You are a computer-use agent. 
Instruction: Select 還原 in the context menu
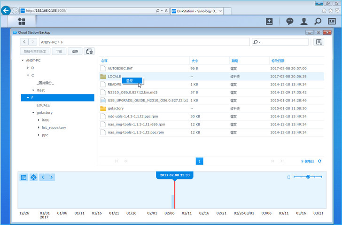tap(130, 81)
